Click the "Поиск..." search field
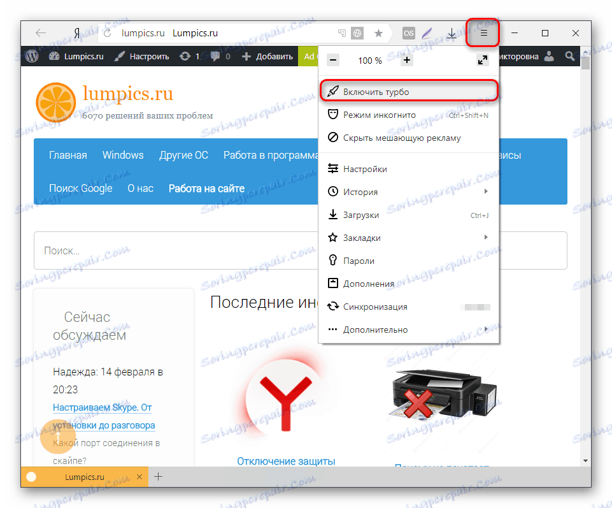 click(301, 250)
